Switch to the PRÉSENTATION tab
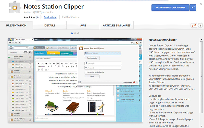204x128 pixels. point(16,25)
